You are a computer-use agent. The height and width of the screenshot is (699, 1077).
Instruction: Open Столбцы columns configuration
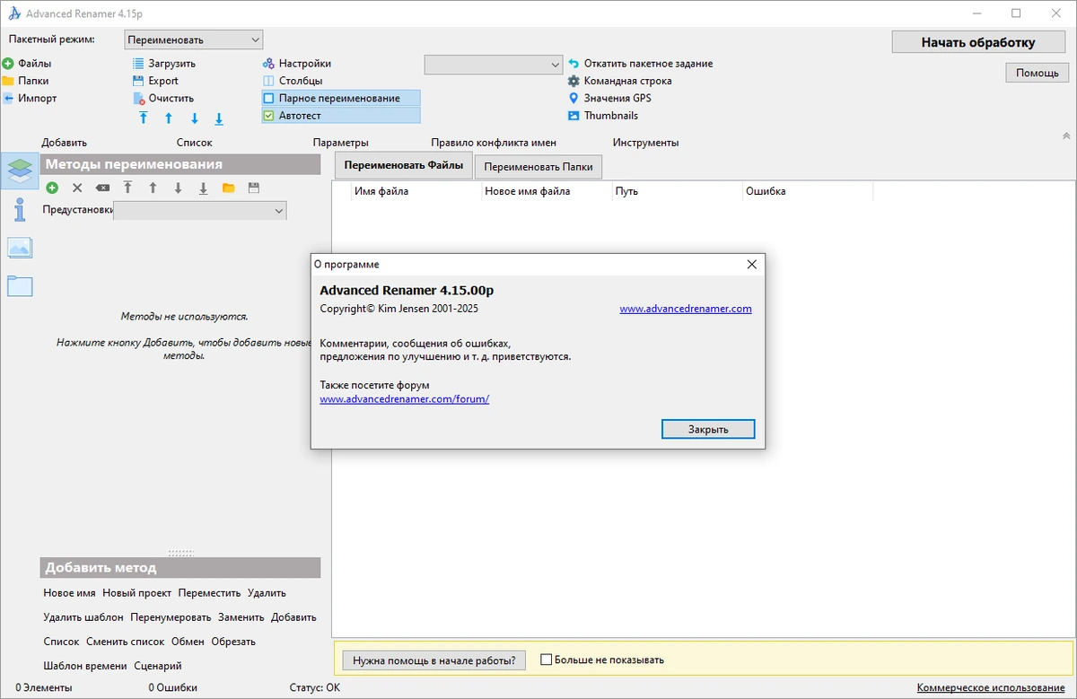(x=293, y=81)
